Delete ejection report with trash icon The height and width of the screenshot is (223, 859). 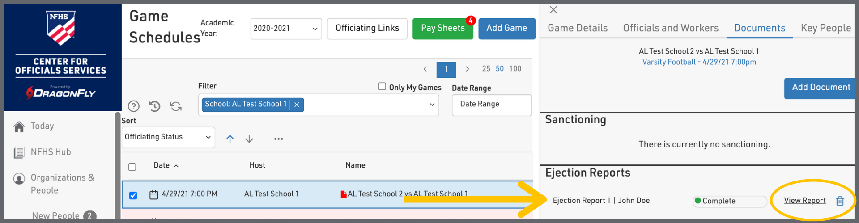click(x=840, y=201)
